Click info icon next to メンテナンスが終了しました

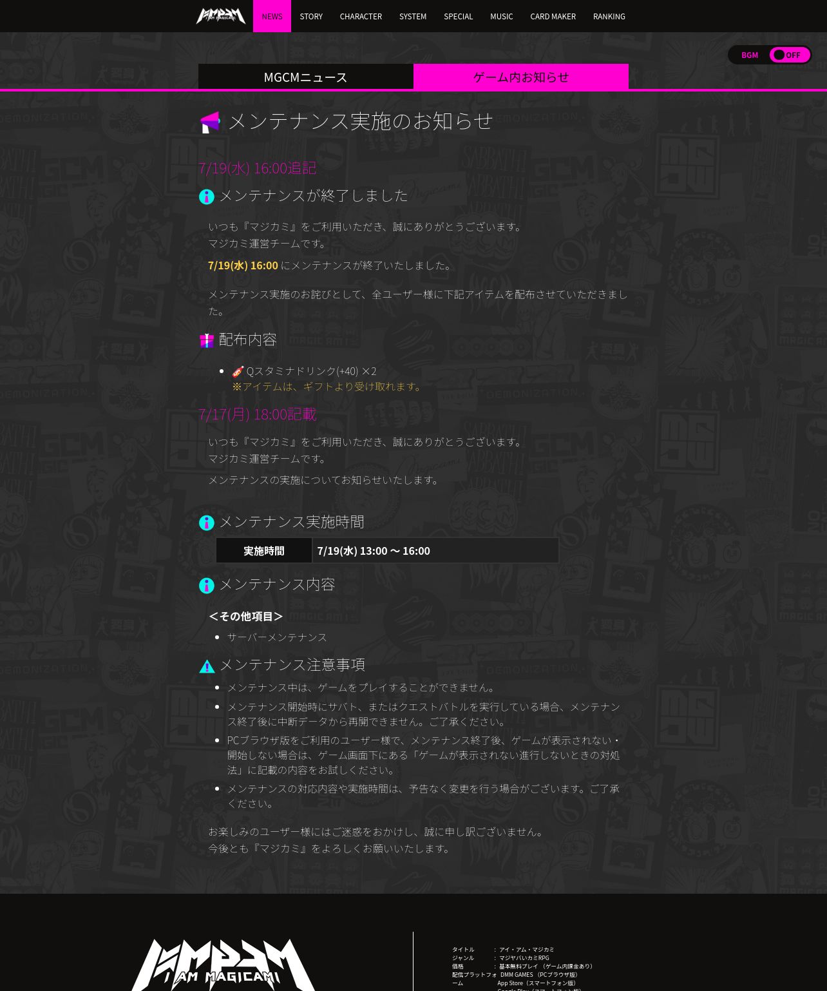click(x=207, y=197)
